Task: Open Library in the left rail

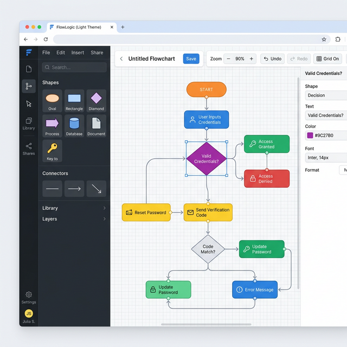Action: pyautogui.click(x=29, y=124)
